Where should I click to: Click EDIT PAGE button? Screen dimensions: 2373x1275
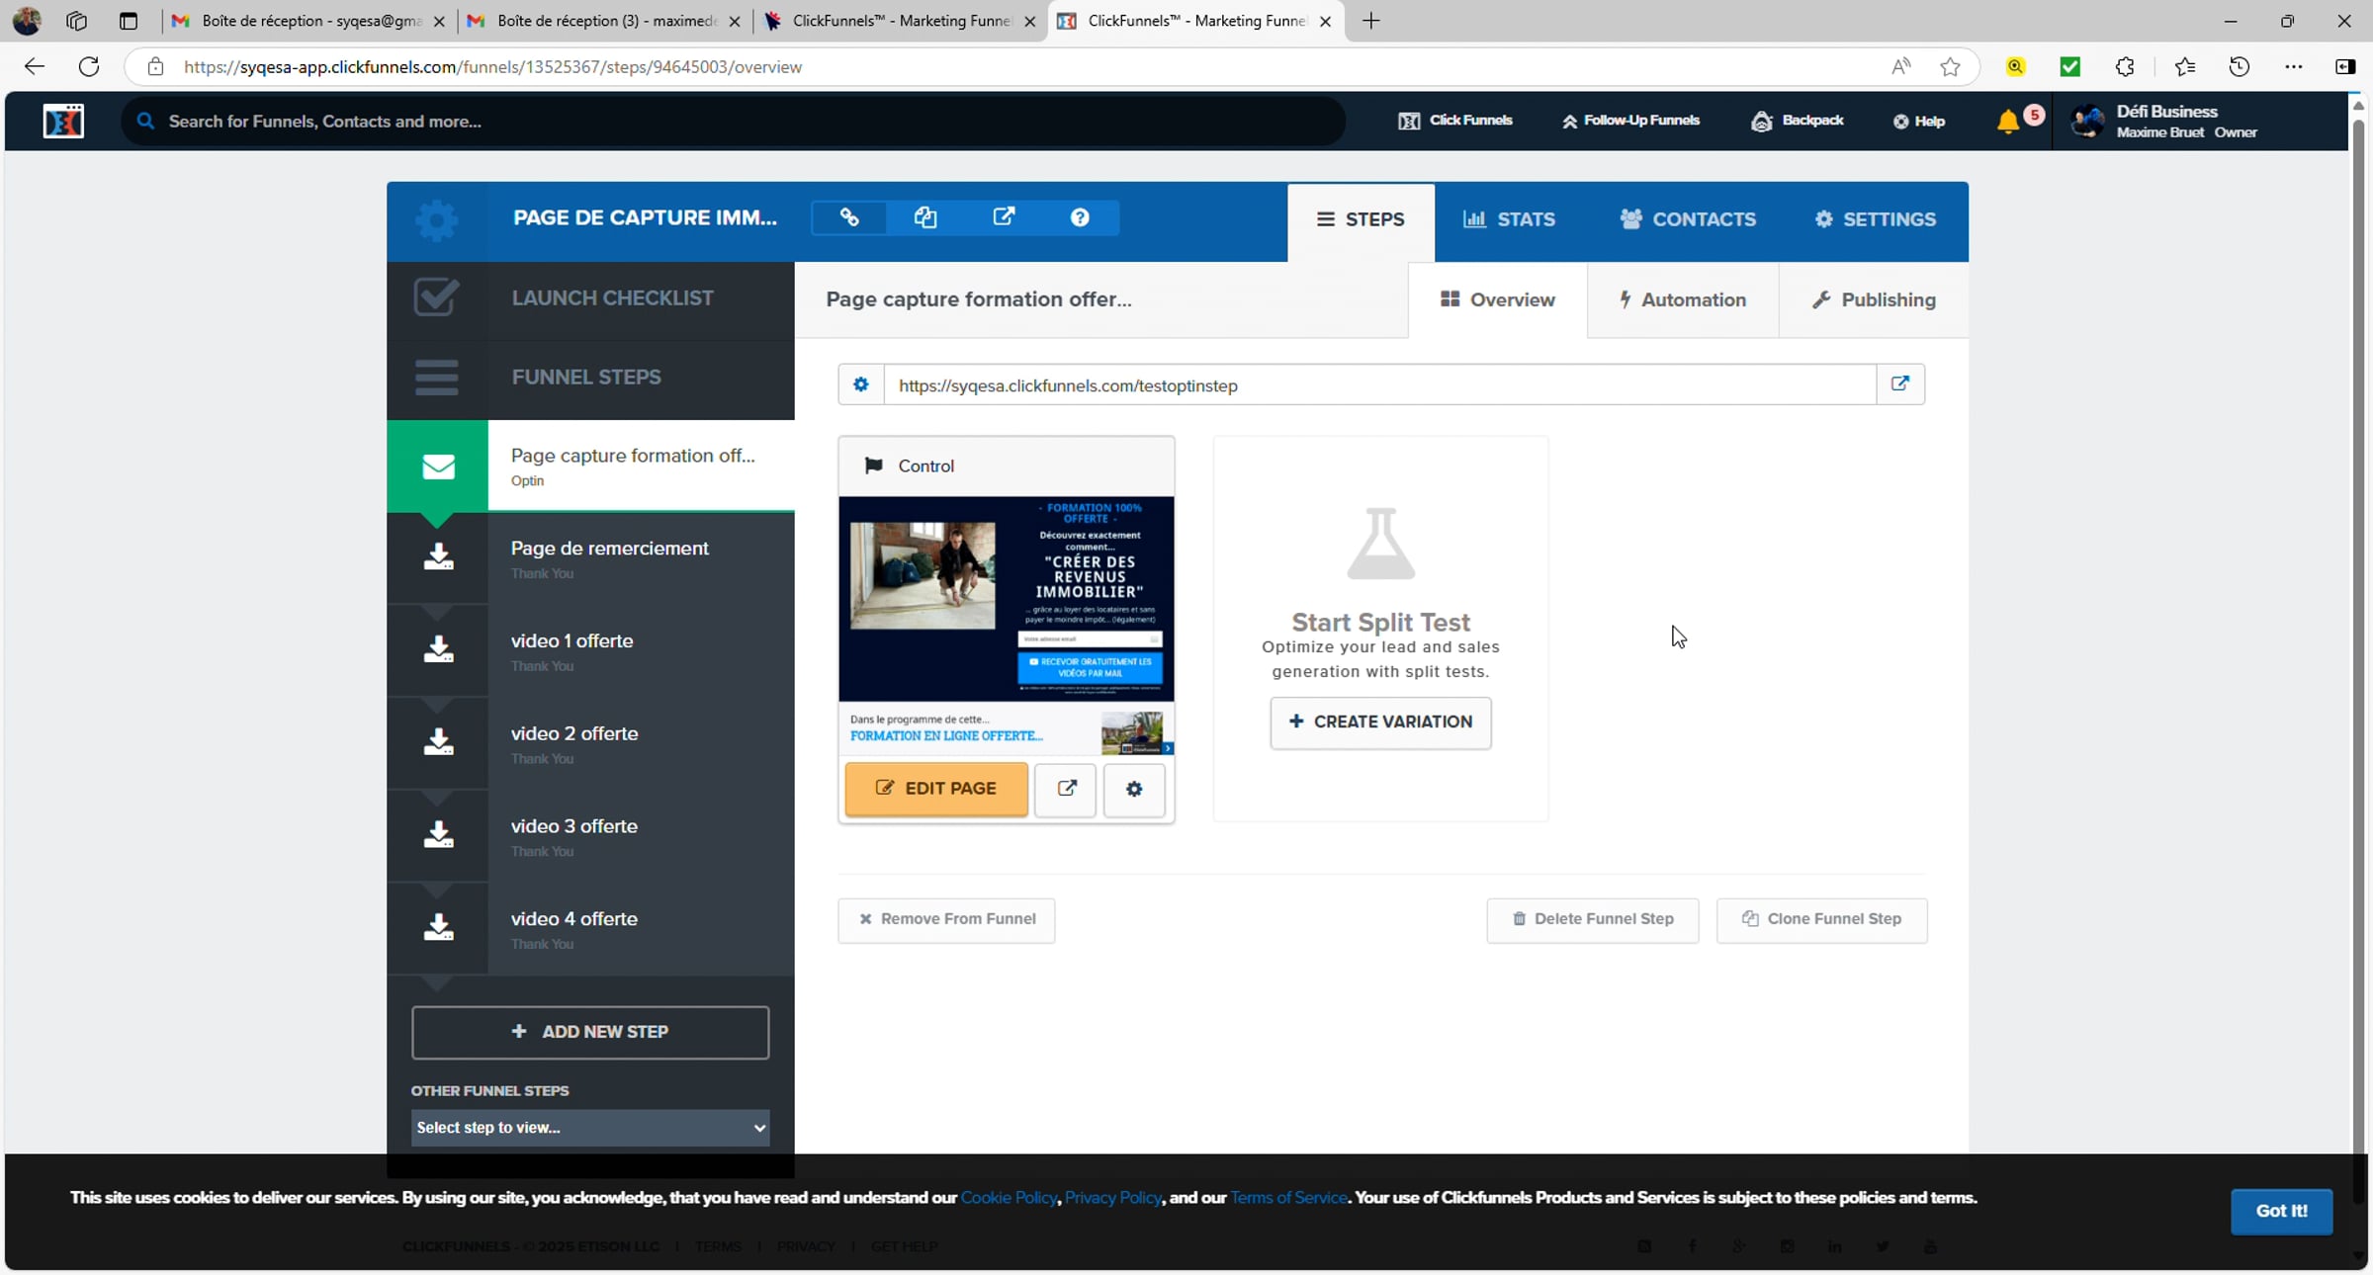click(936, 789)
